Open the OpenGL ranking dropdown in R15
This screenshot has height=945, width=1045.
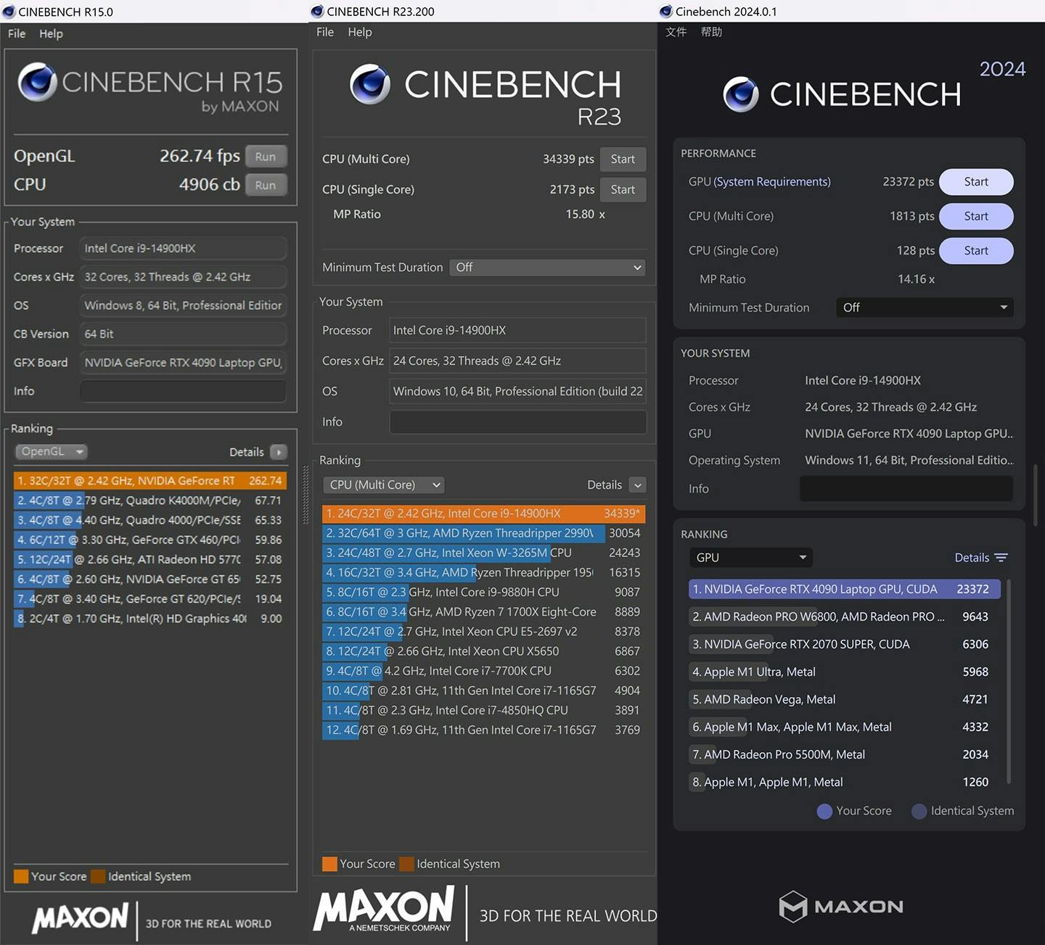(51, 452)
